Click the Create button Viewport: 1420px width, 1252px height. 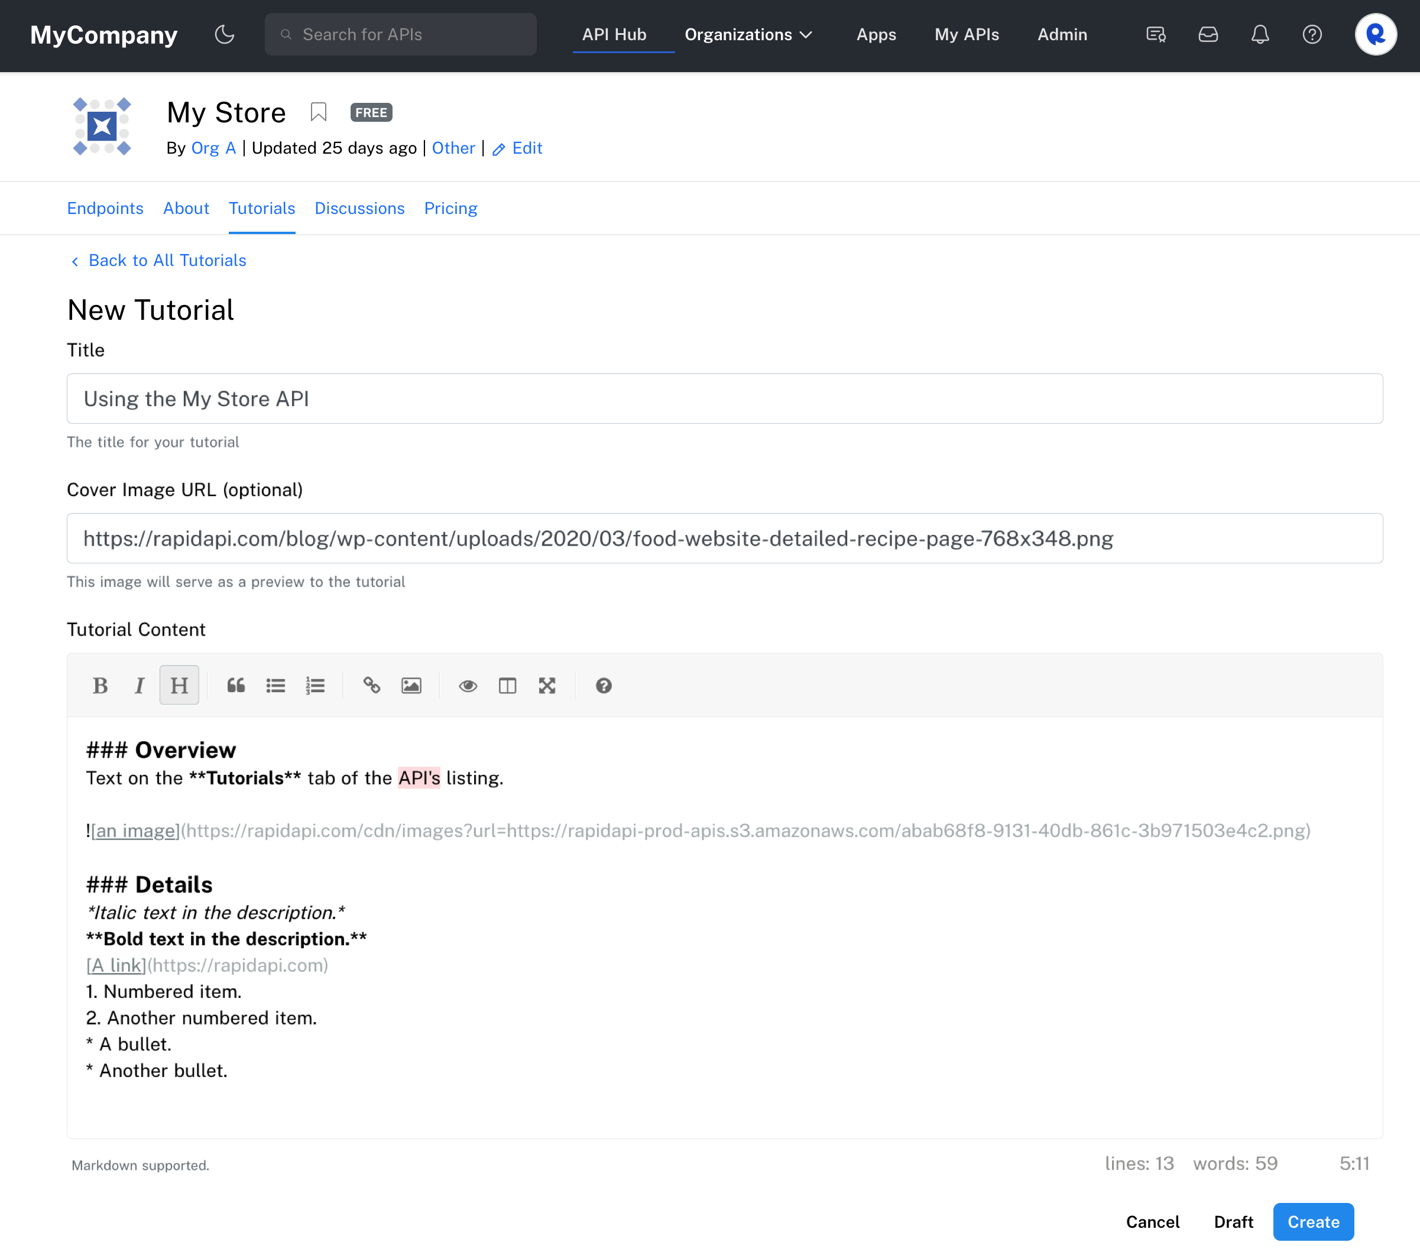point(1313,1221)
